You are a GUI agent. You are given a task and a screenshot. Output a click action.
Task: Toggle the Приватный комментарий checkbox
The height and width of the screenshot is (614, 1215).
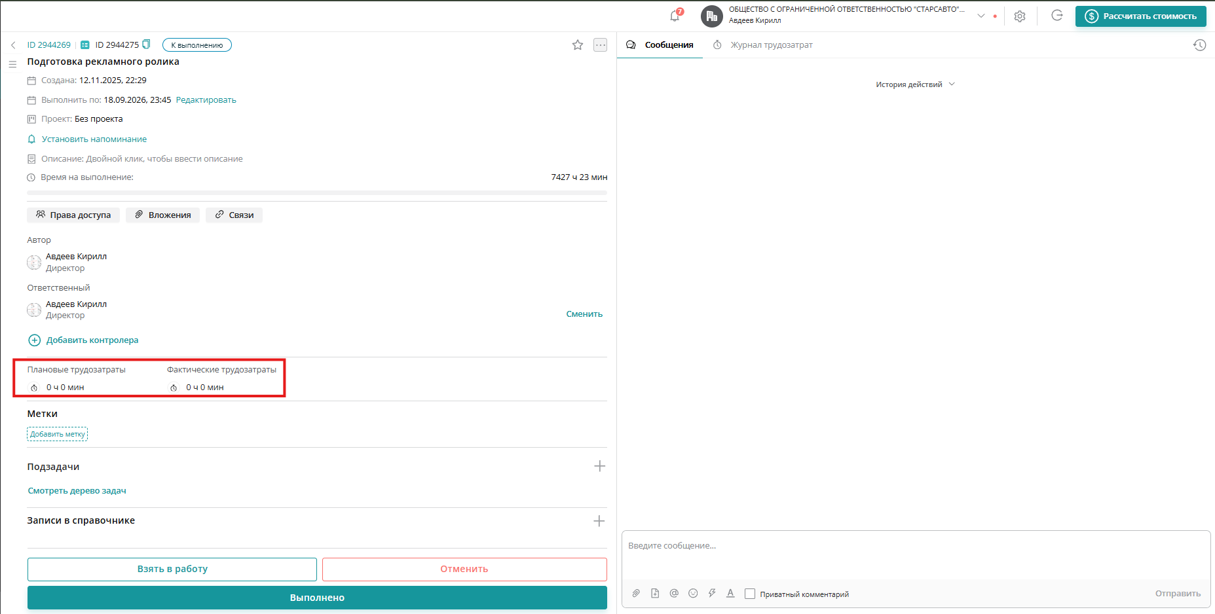point(750,594)
